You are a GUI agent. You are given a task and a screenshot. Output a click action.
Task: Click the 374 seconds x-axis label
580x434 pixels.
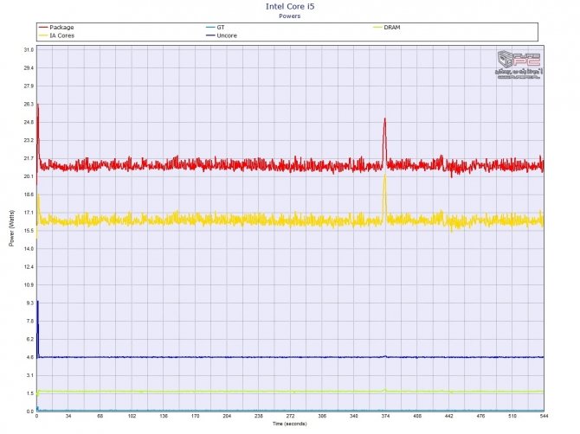tap(385, 416)
